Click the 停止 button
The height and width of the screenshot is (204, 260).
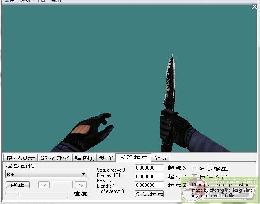[18, 185]
